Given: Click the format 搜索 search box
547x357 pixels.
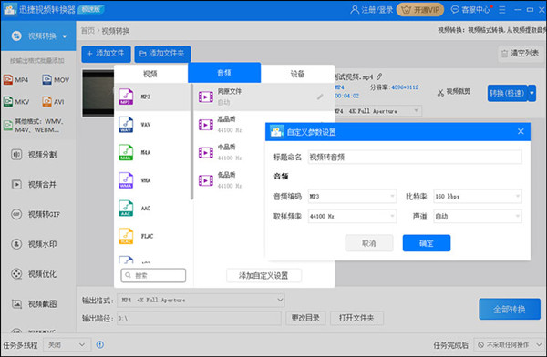Looking at the screenshot, I should pos(153,275).
